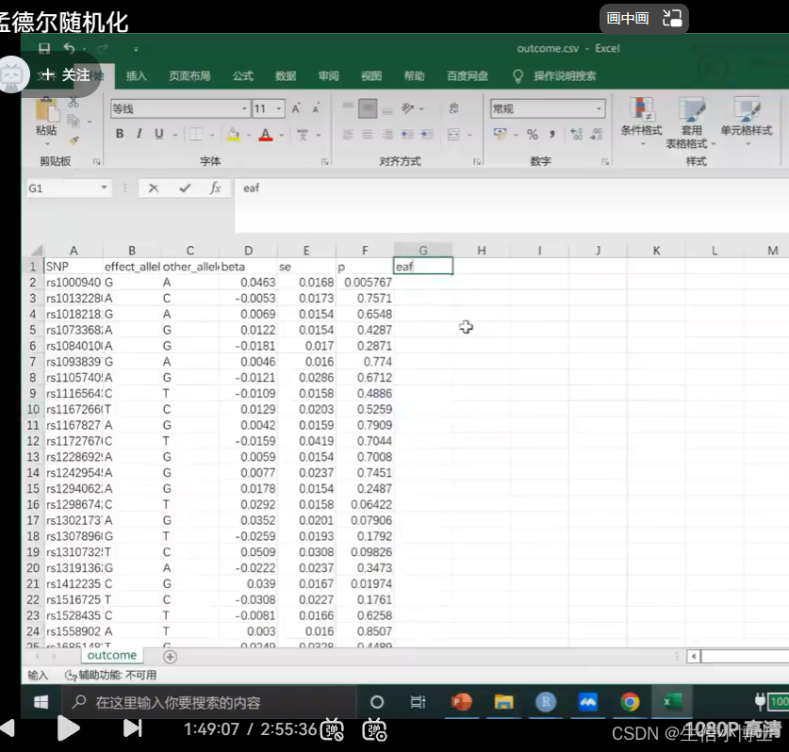Click horizontal scrollbar left arrow
This screenshot has width=789, height=752.
[x=694, y=657]
